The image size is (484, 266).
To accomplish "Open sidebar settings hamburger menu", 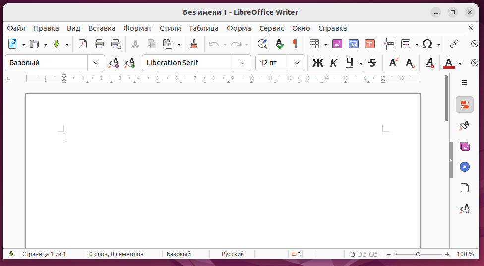I will (x=465, y=83).
